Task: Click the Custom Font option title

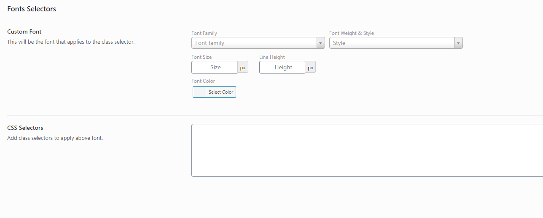Action: [24, 32]
